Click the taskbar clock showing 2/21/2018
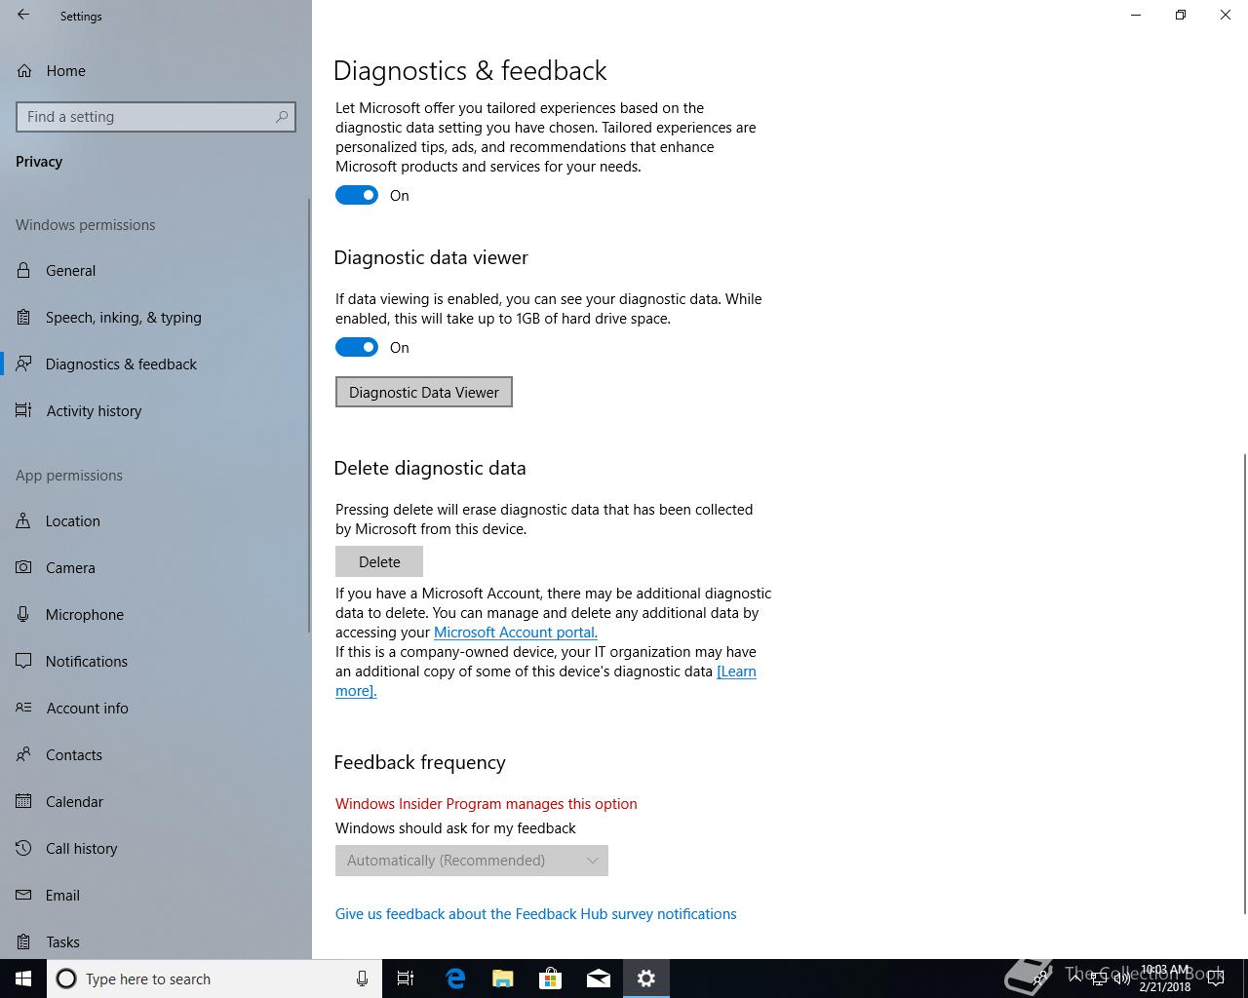This screenshot has height=998, width=1248. tap(1165, 979)
